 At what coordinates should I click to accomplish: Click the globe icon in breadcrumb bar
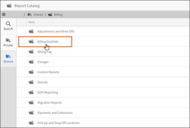(4, 14)
